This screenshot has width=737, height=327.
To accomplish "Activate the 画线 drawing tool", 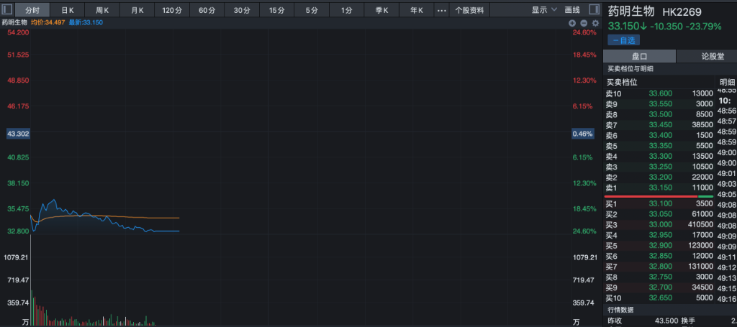I will pyautogui.click(x=572, y=10).
